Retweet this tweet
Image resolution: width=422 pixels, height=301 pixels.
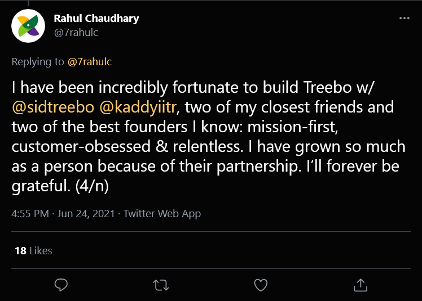tap(161, 285)
